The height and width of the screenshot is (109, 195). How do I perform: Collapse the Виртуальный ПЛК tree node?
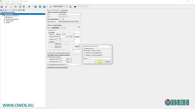pos(1,12)
